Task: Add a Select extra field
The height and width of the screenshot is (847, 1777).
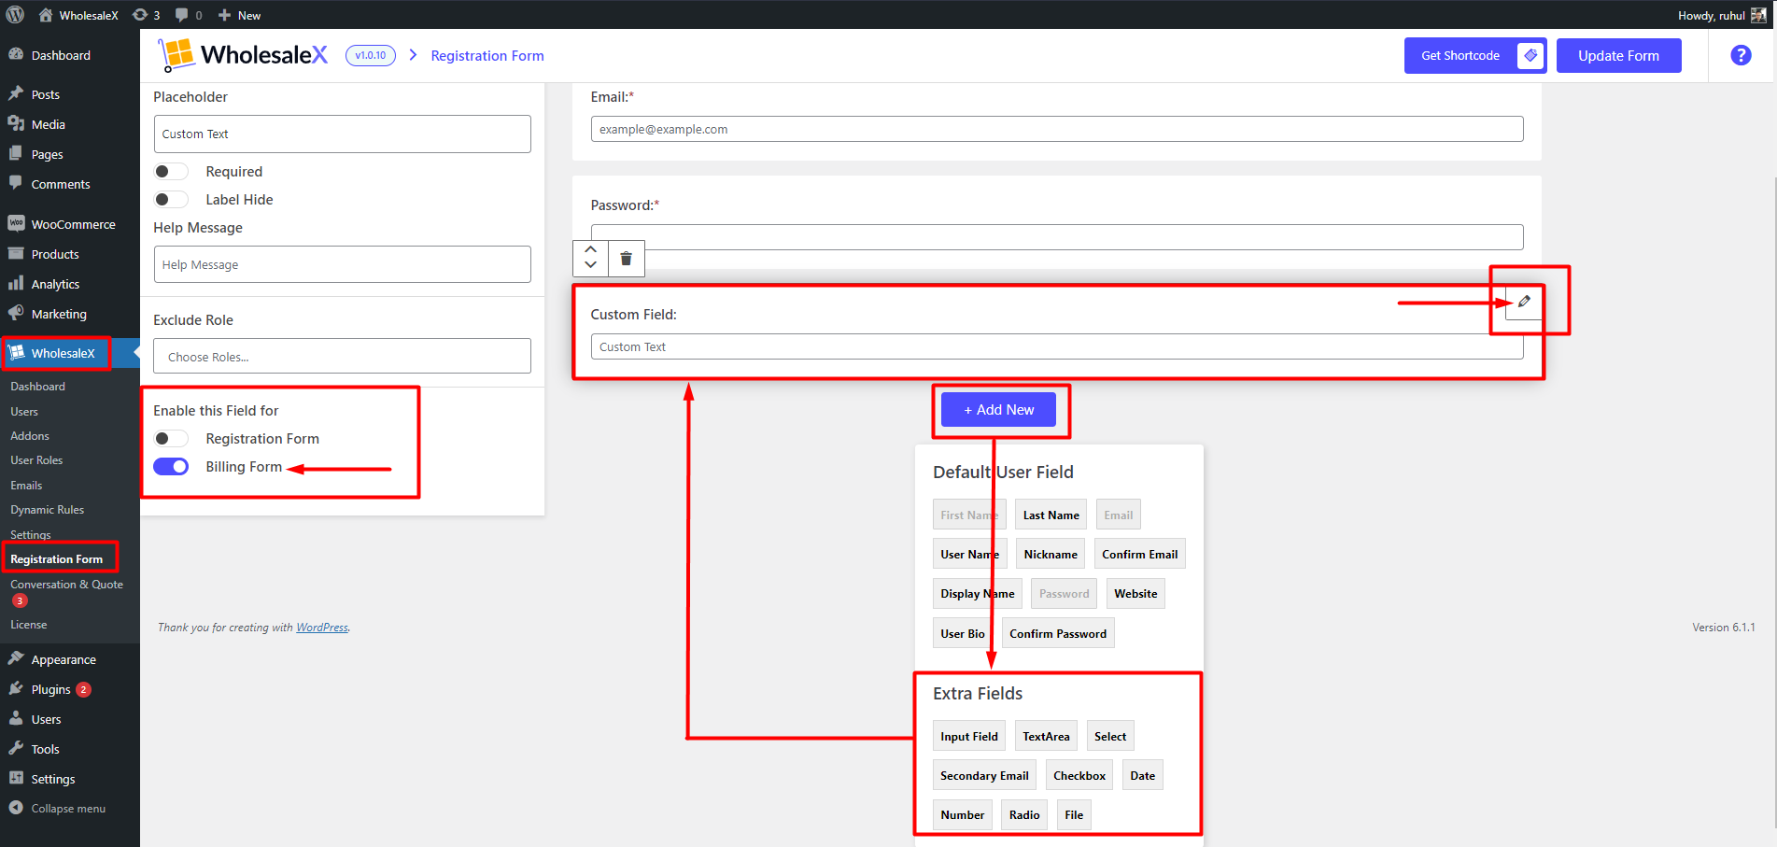Action: (x=1110, y=736)
